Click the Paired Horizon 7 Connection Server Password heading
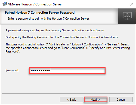This screenshot has height=105, width=136. pos(40,13)
